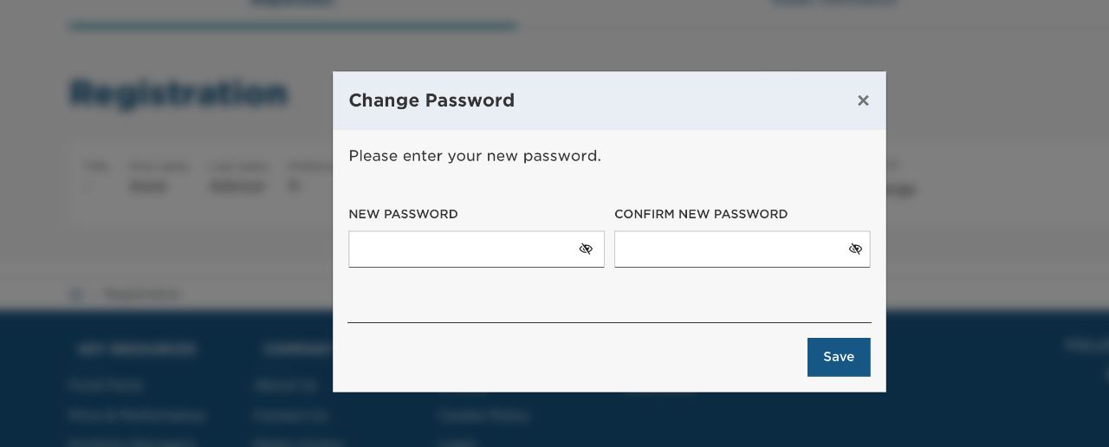Screen dimensions: 1109x447
Task: Click the teal registration progress bar
Action: (293, 26)
